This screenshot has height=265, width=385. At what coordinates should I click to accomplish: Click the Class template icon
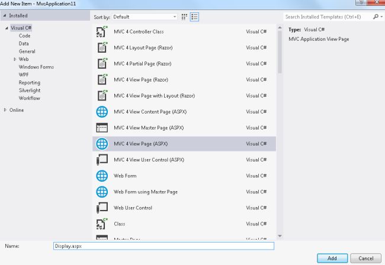click(102, 224)
